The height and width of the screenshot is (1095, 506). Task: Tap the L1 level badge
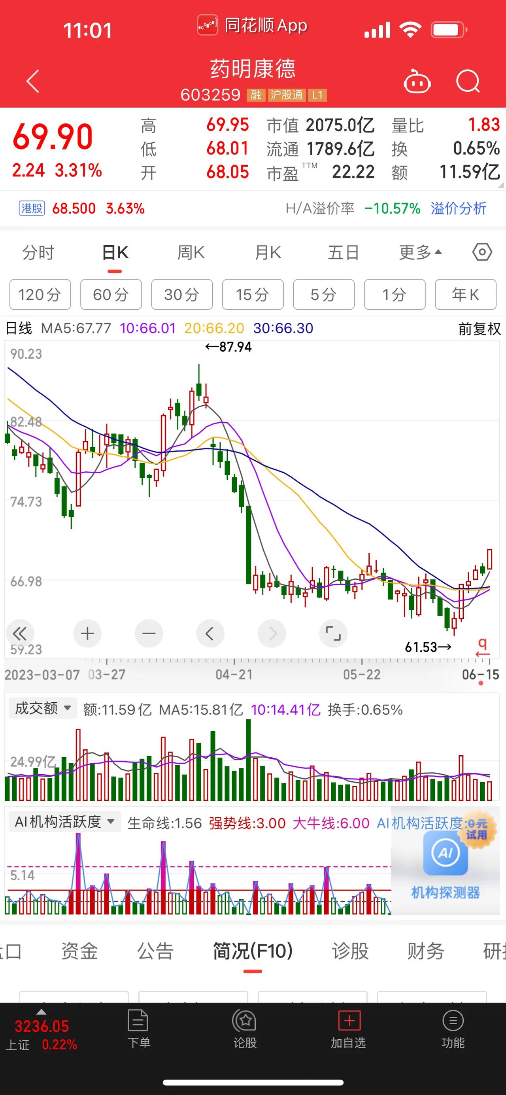317,95
